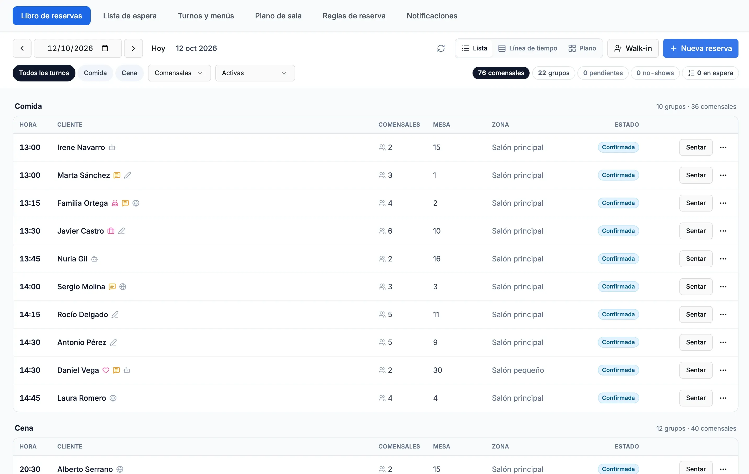Switch to Plano view
The height and width of the screenshot is (474, 749).
pyautogui.click(x=582, y=48)
